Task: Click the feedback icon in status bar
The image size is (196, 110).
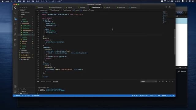Action: (x=170, y=96)
